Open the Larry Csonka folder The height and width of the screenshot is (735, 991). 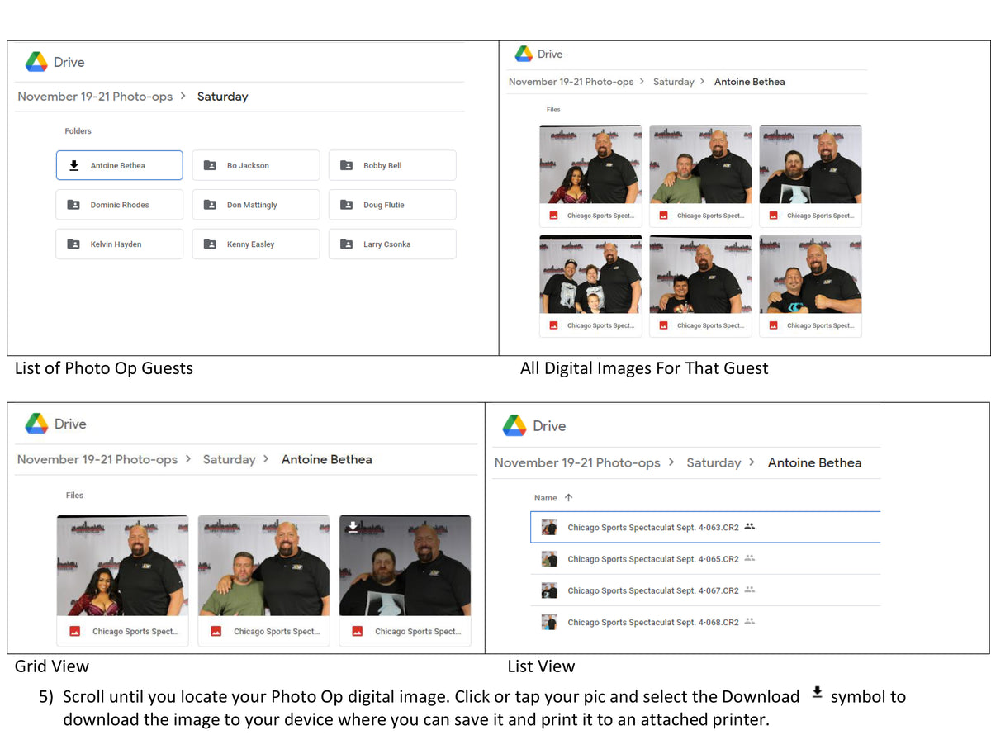(392, 244)
